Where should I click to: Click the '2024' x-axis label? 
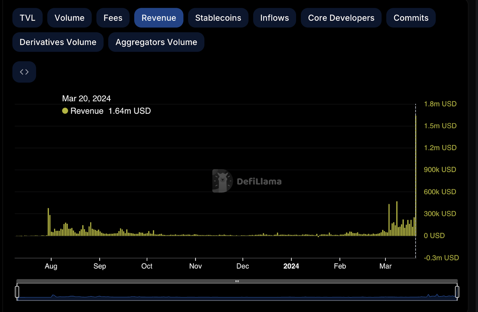click(x=291, y=266)
